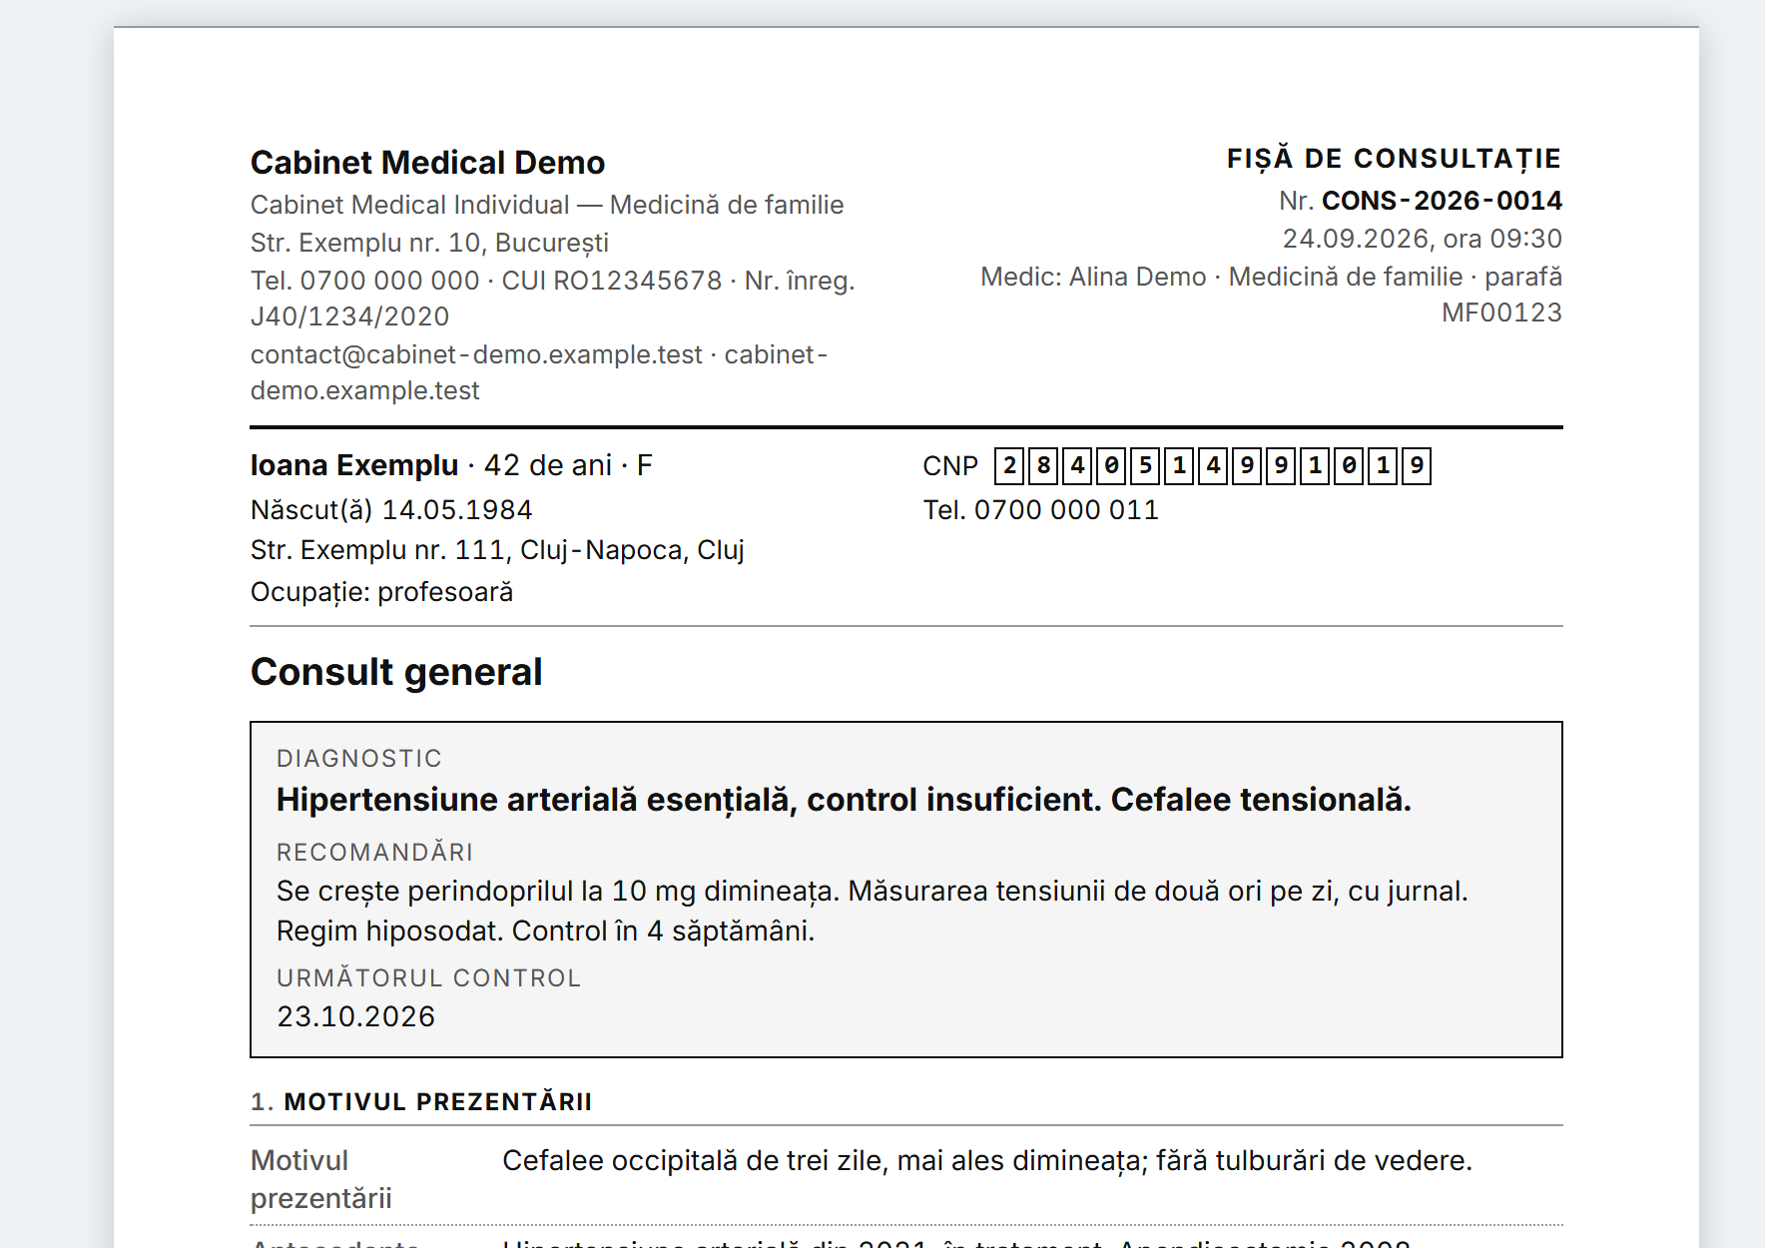Click the registration number J40/1234/2020
The width and height of the screenshot is (1765, 1248).
point(349,316)
